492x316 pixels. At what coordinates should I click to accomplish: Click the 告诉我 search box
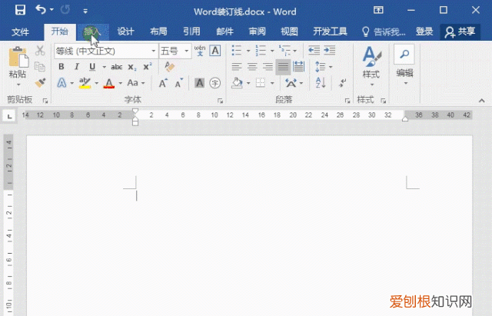(384, 32)
